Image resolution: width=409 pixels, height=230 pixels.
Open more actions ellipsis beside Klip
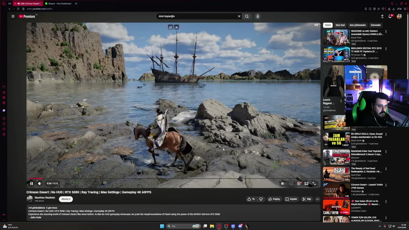[x=317, y=199]
